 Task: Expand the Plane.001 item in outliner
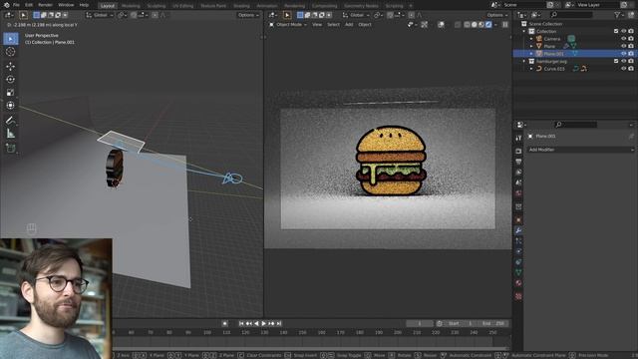pyautogui.click(x=531, y=54)
